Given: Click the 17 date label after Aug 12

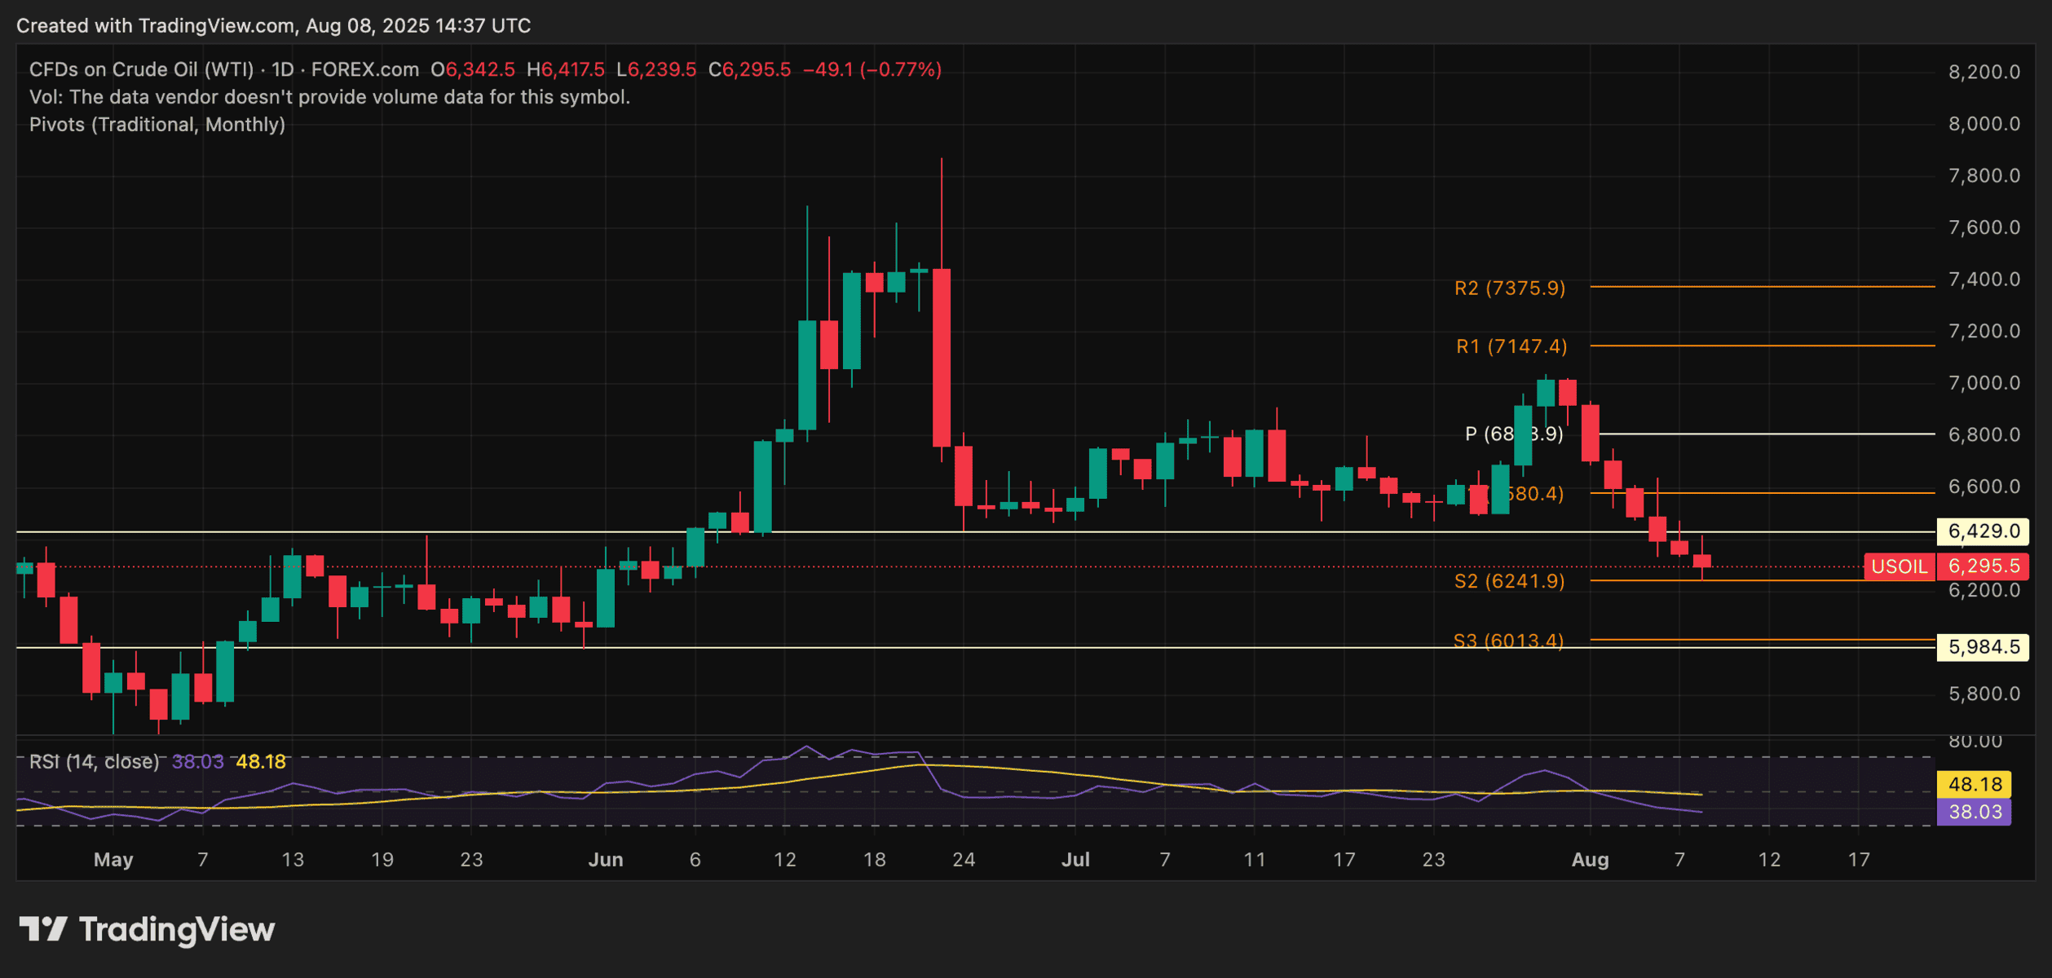Looking at the screenshot, I should pyautogui.click(x=1859, y=860).
